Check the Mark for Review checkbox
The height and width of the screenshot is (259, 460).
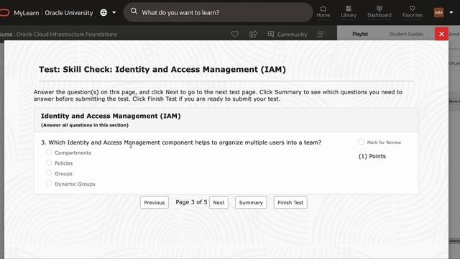(361, 142)
